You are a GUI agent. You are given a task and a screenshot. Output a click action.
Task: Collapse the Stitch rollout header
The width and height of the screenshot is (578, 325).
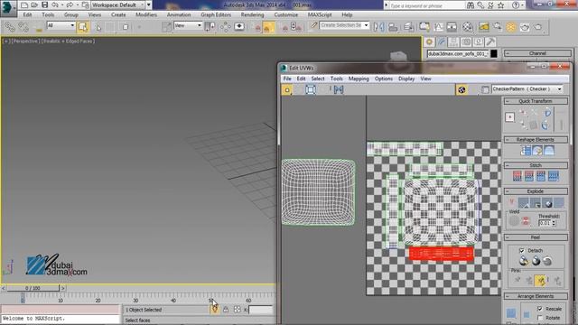tap(536, 165)
